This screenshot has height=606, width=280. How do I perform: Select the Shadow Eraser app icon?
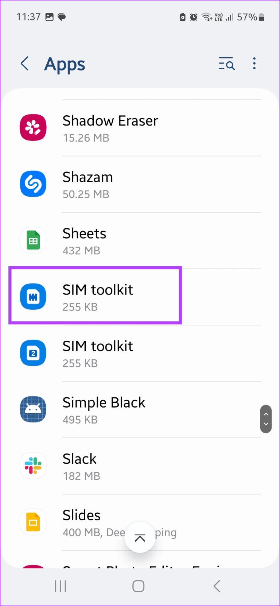(33, 127)
